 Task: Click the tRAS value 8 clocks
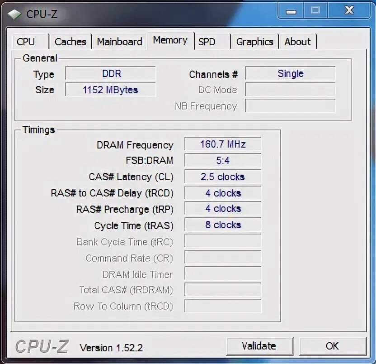(x=223, y=225)
